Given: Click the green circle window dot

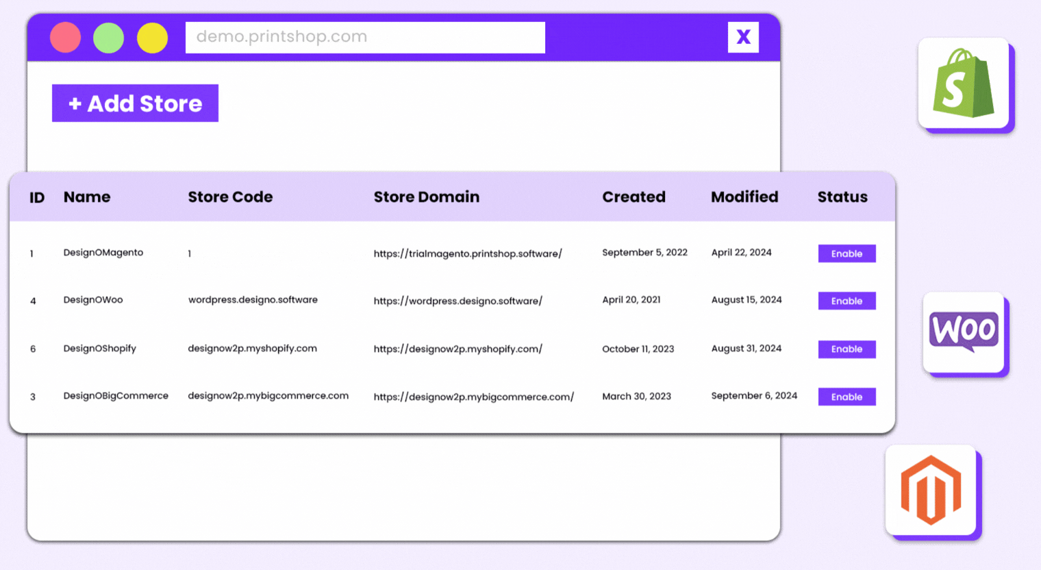Looking at the screenshot, I should click(108, 38).
